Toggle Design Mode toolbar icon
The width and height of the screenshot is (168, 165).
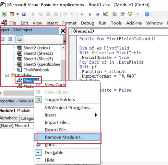(x=105, y=14)
